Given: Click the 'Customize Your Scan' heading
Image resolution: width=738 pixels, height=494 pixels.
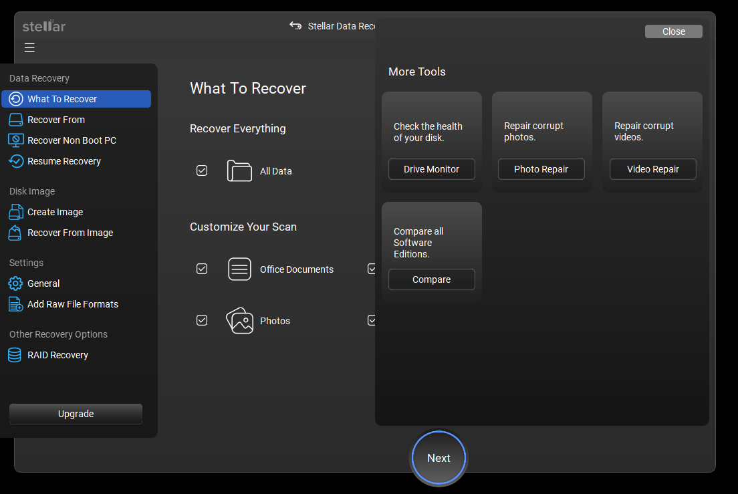Looking at the screenshot, I should coord(243,227).
